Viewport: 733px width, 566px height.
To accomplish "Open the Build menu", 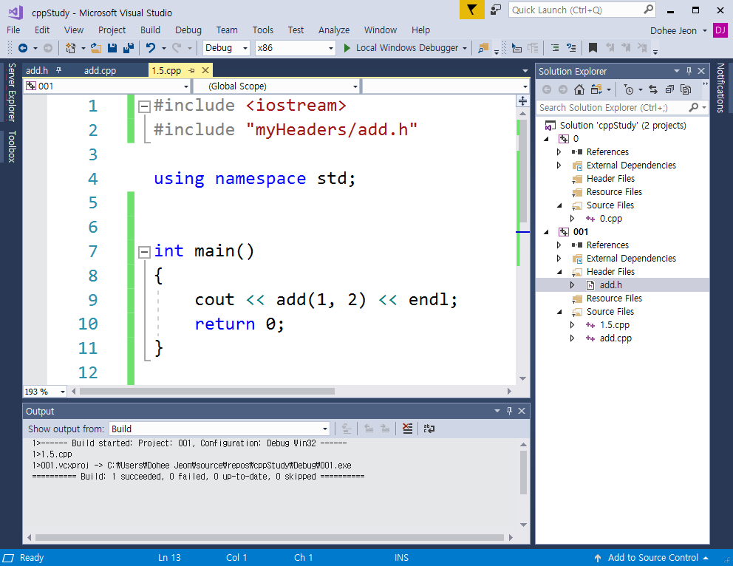I will pyautogui.click(x=150, y=30).
